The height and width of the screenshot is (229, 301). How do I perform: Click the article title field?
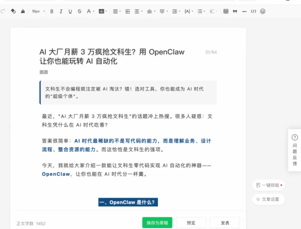112,56
